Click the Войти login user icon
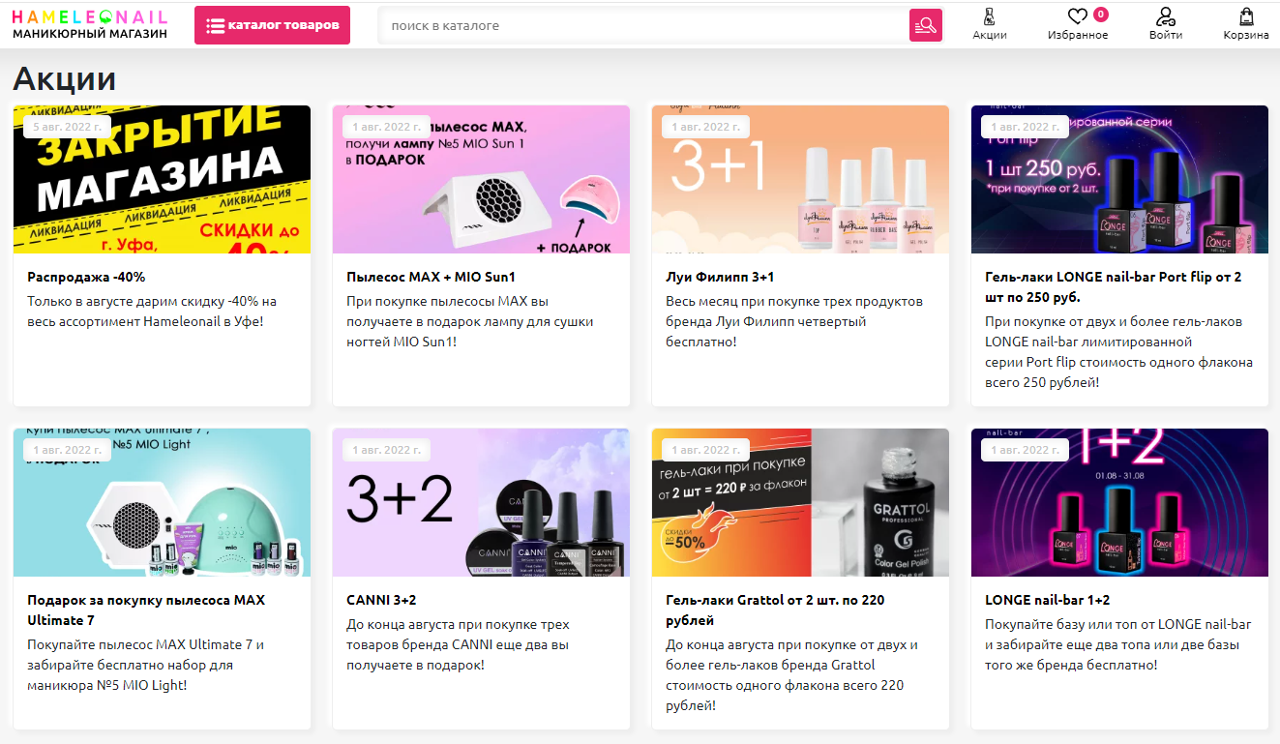 point(1165,17)
